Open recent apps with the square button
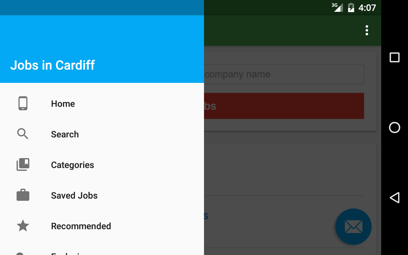 tap(395, 57)
